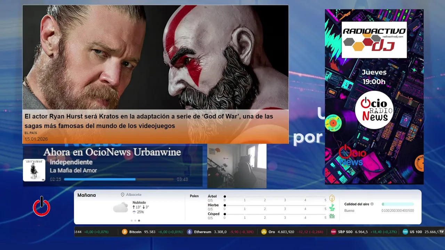Viewport: 445px width, 250px height.
Task: Click the Árbol pollen level slider
Action: (x=275, y=197)
